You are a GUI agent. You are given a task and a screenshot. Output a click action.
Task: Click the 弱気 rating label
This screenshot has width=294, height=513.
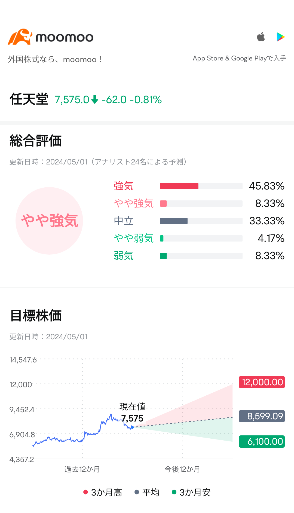[x=124, y=255]
